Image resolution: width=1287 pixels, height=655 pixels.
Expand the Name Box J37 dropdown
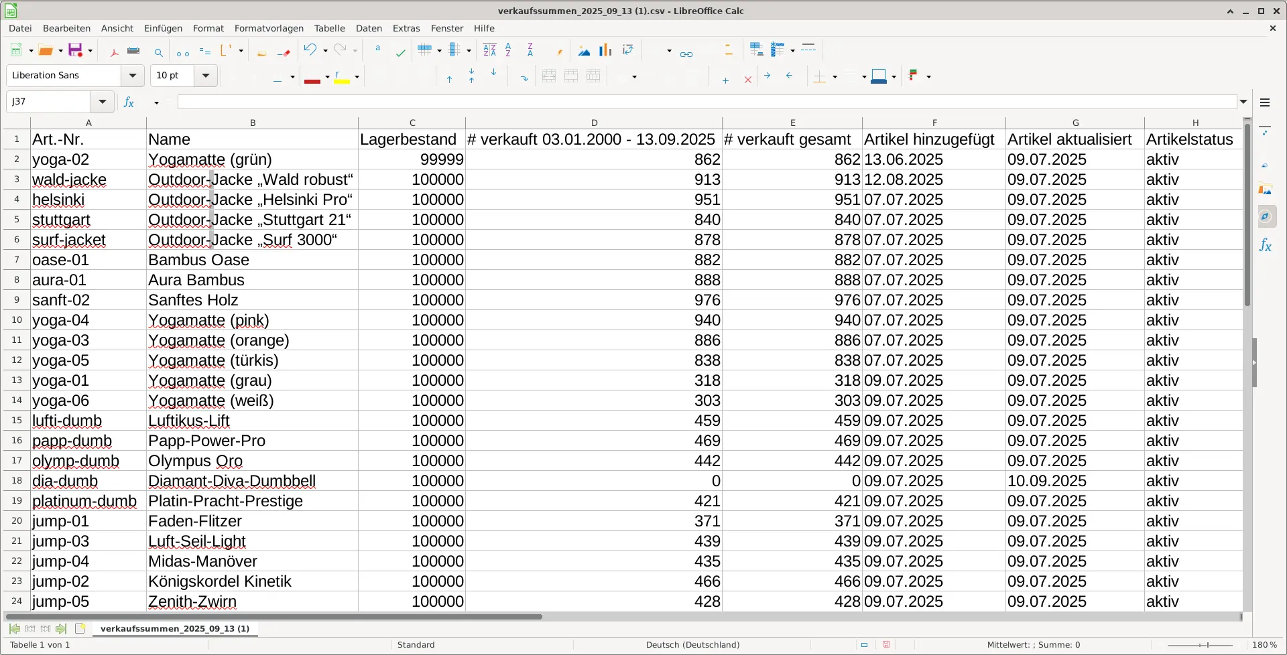click(103, 102)
